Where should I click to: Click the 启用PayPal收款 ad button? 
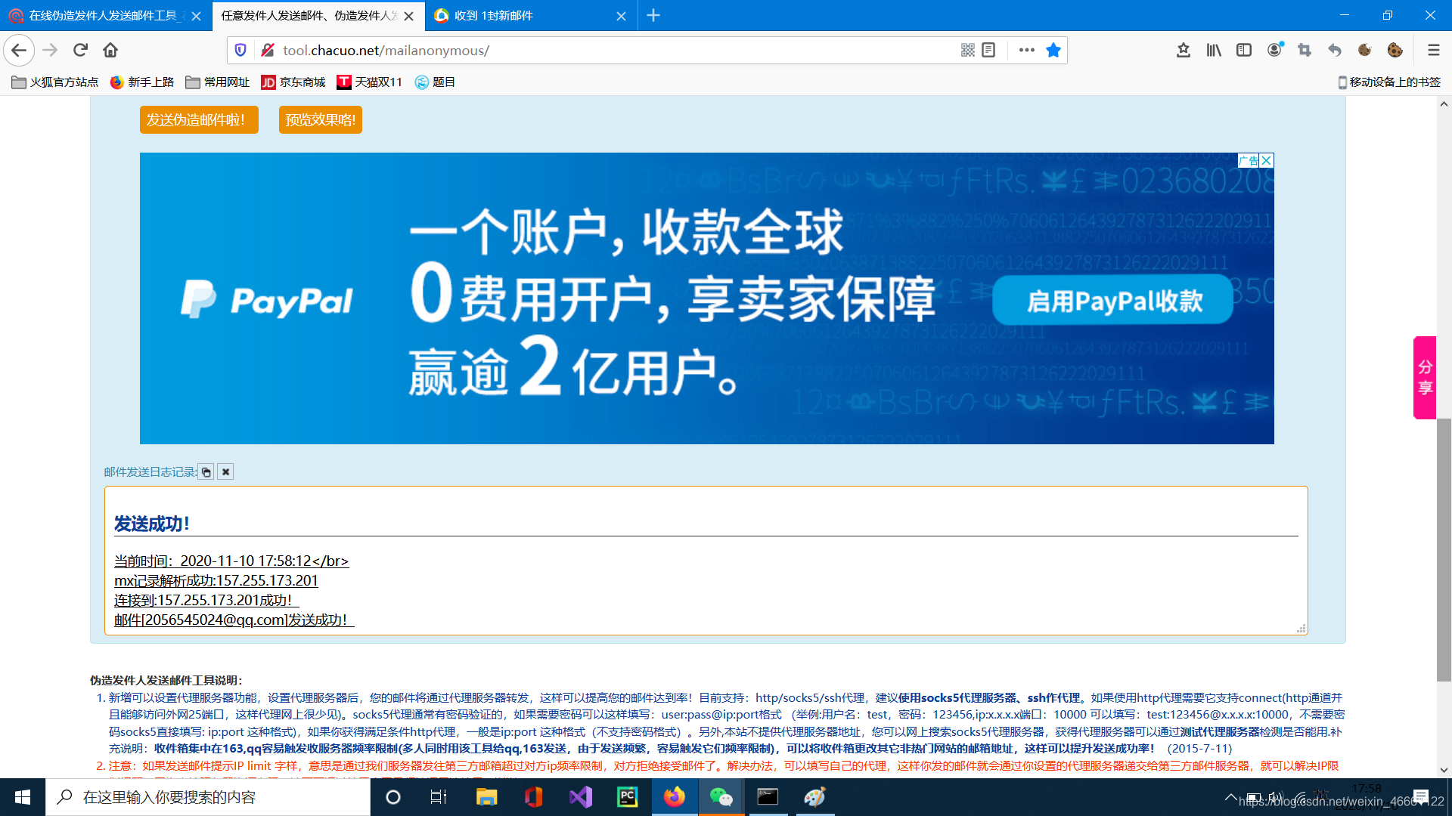coord(1113,300)
